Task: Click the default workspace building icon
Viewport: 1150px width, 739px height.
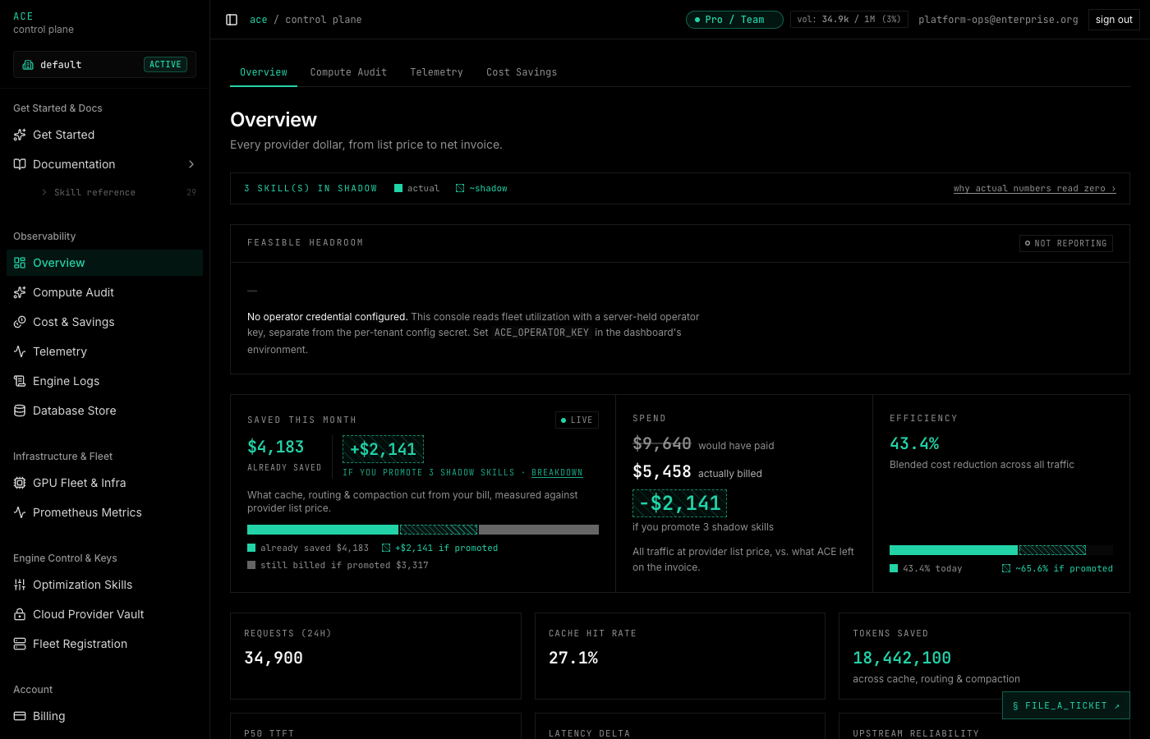Action: point(28,65)
